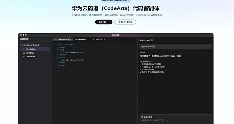The image size is (234, 124).
Task: Switch to the calendar.js editor tab
Action: pos(81,39)
